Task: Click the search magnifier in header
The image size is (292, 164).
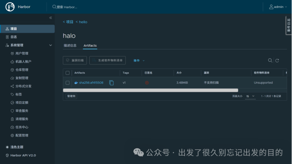Action: coord(54,7)
